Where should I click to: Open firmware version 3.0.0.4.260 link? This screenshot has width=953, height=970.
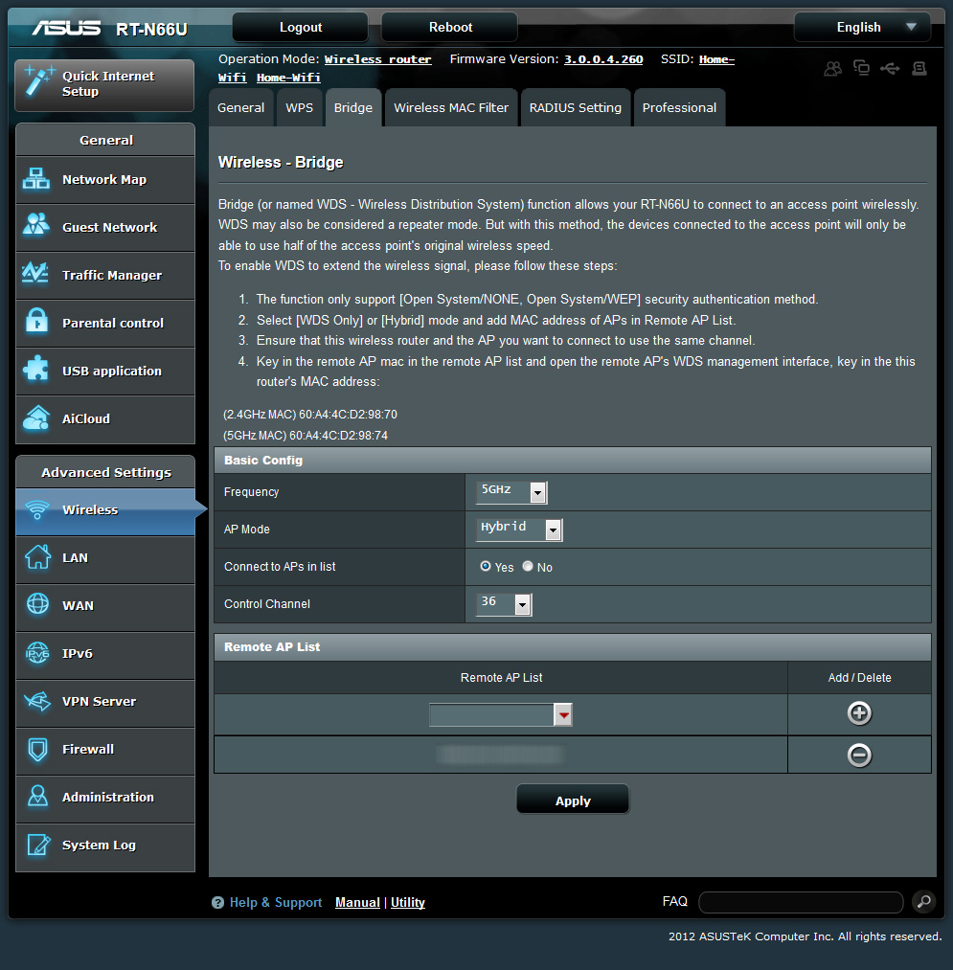(x=603, y=59)
